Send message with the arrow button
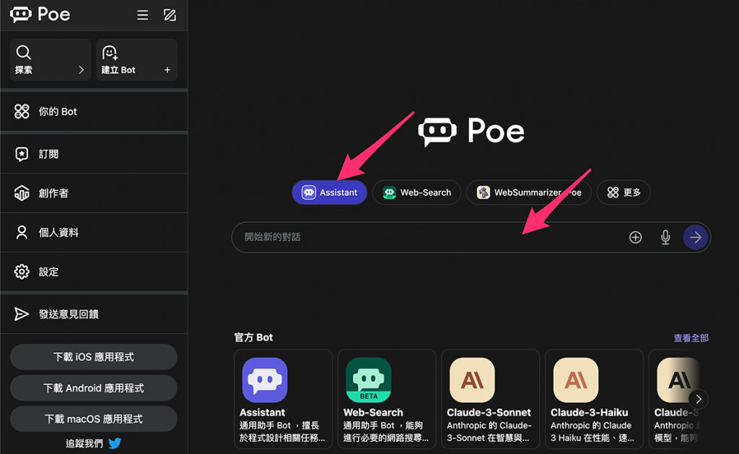The width and height of the screenshot is (739, 454). click(x=696, y=237)
